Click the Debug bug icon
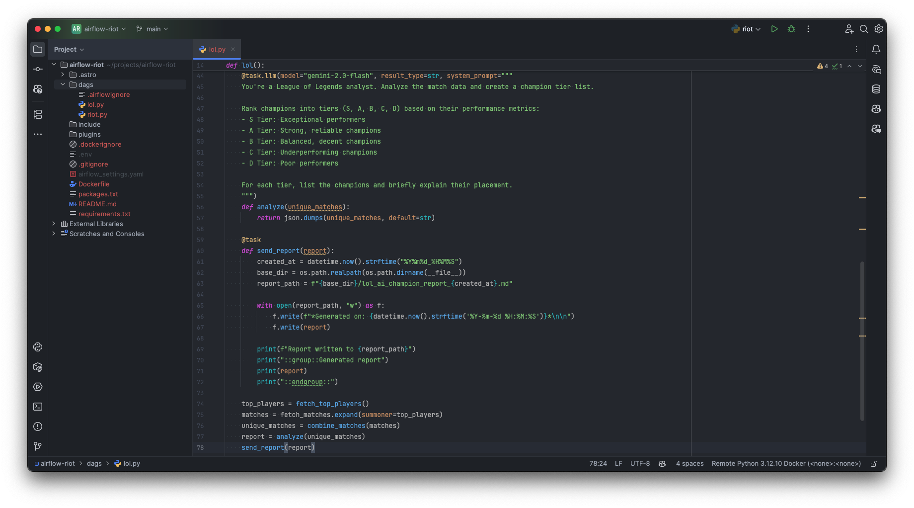914x508 pixels. [x=791, y=29]
